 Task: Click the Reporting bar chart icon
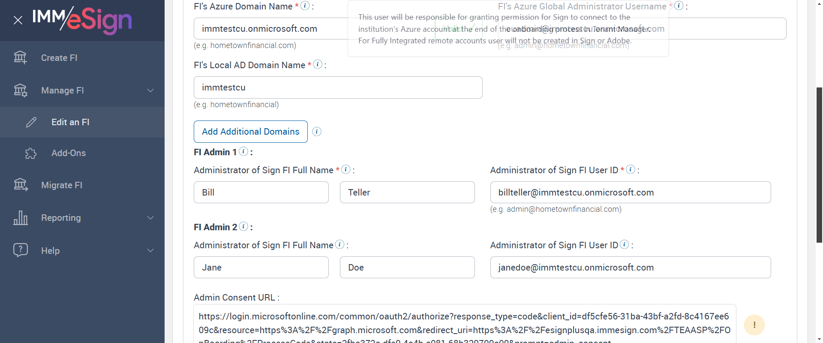pyautogui.click(x=21, y=218)
